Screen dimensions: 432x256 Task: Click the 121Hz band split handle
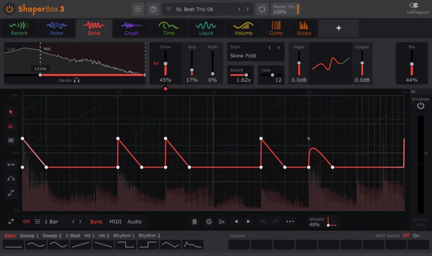click(x=40, y=75)
